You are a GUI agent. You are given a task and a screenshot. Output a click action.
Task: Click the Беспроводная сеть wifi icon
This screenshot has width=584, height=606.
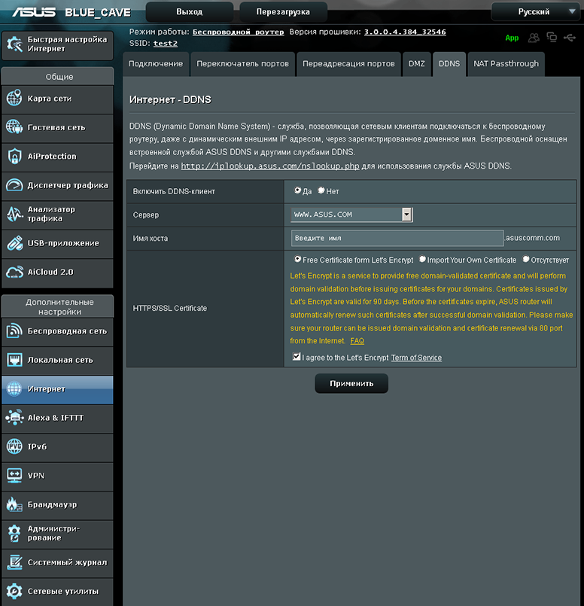click(14, 330)
